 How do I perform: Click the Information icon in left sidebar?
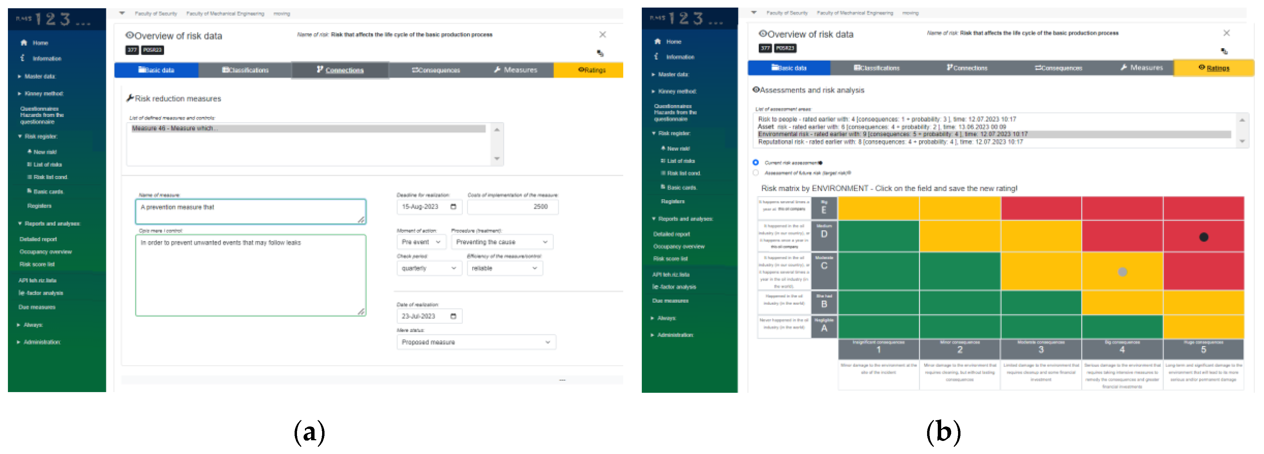[x=23, y=58]
